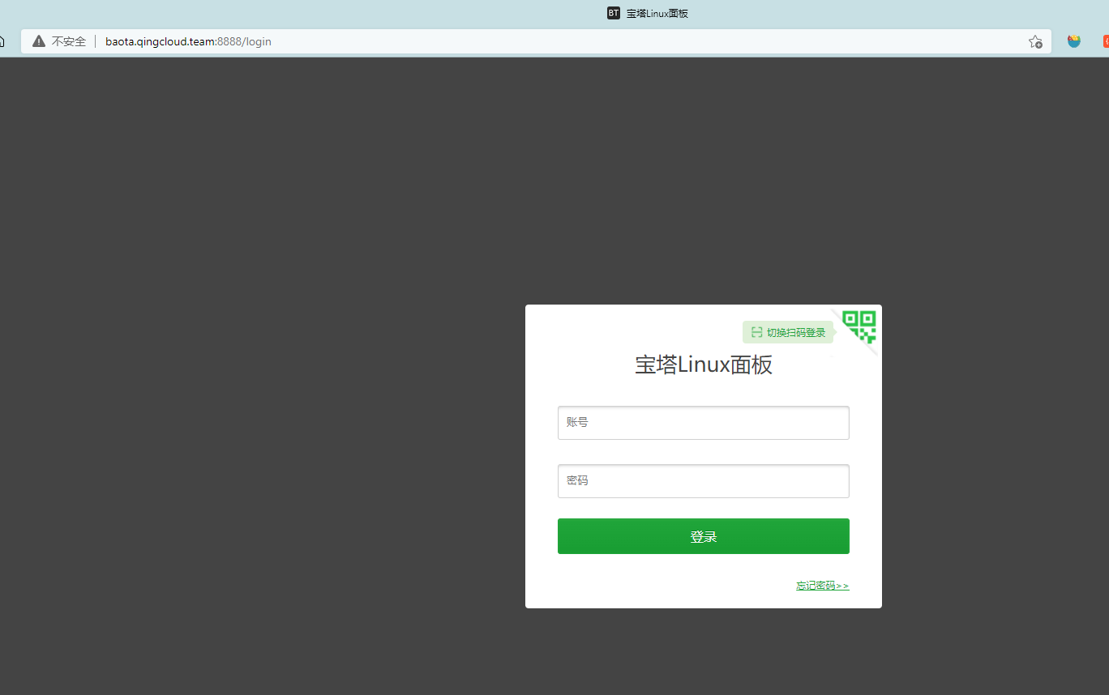Click the 切换扫码登录 tooltip label

coord(788,332)
